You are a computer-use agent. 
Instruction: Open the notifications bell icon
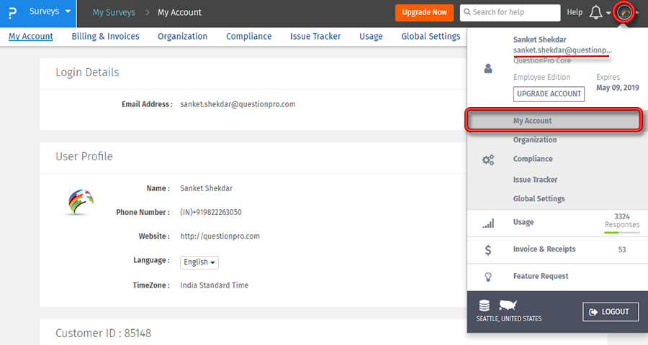[595, 12]
